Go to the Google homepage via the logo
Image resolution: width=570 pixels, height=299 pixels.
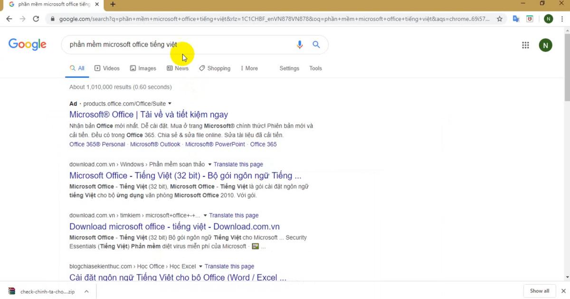[27, 45]
